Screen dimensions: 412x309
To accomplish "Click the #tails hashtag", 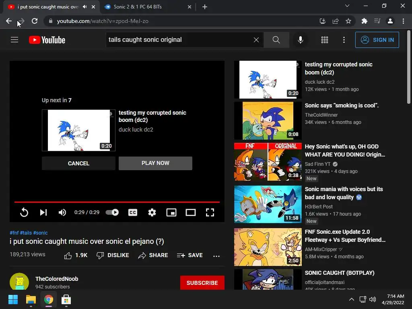I will (26, 233).
